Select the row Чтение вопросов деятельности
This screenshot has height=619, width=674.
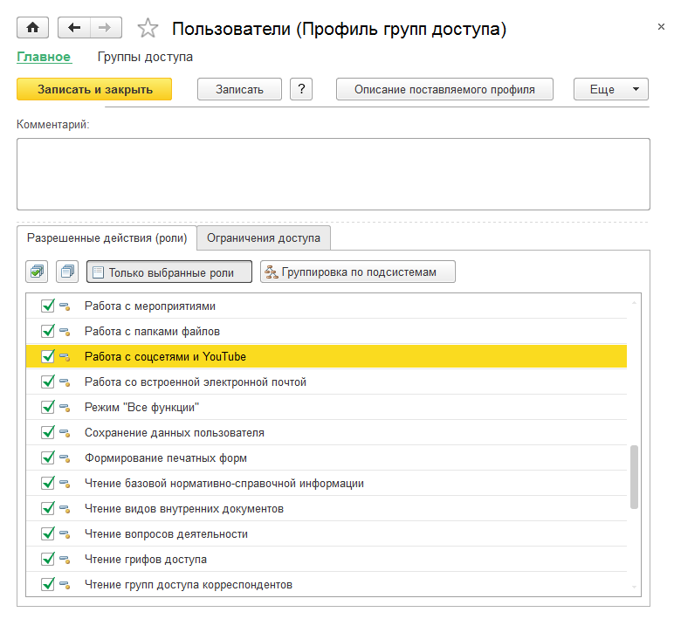(x=327, y=534)
